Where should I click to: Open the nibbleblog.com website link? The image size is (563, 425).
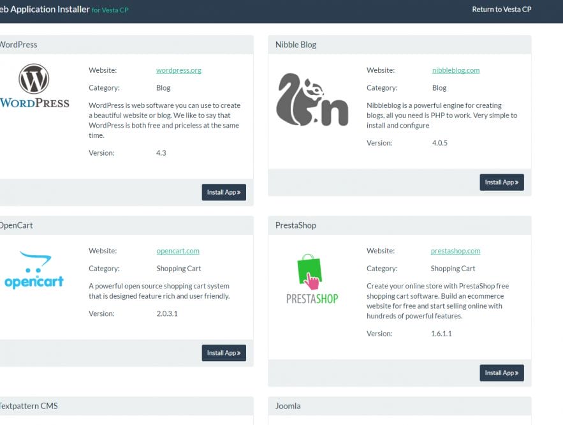click(455, 70)
